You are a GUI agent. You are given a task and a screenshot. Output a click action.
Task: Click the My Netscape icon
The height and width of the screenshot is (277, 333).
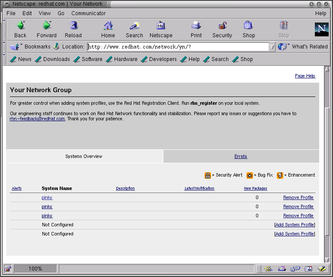click(x=161, y=26)
